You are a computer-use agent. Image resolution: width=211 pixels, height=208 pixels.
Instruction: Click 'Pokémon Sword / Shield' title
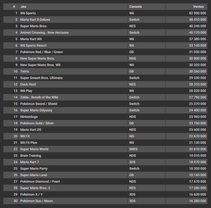39,104
